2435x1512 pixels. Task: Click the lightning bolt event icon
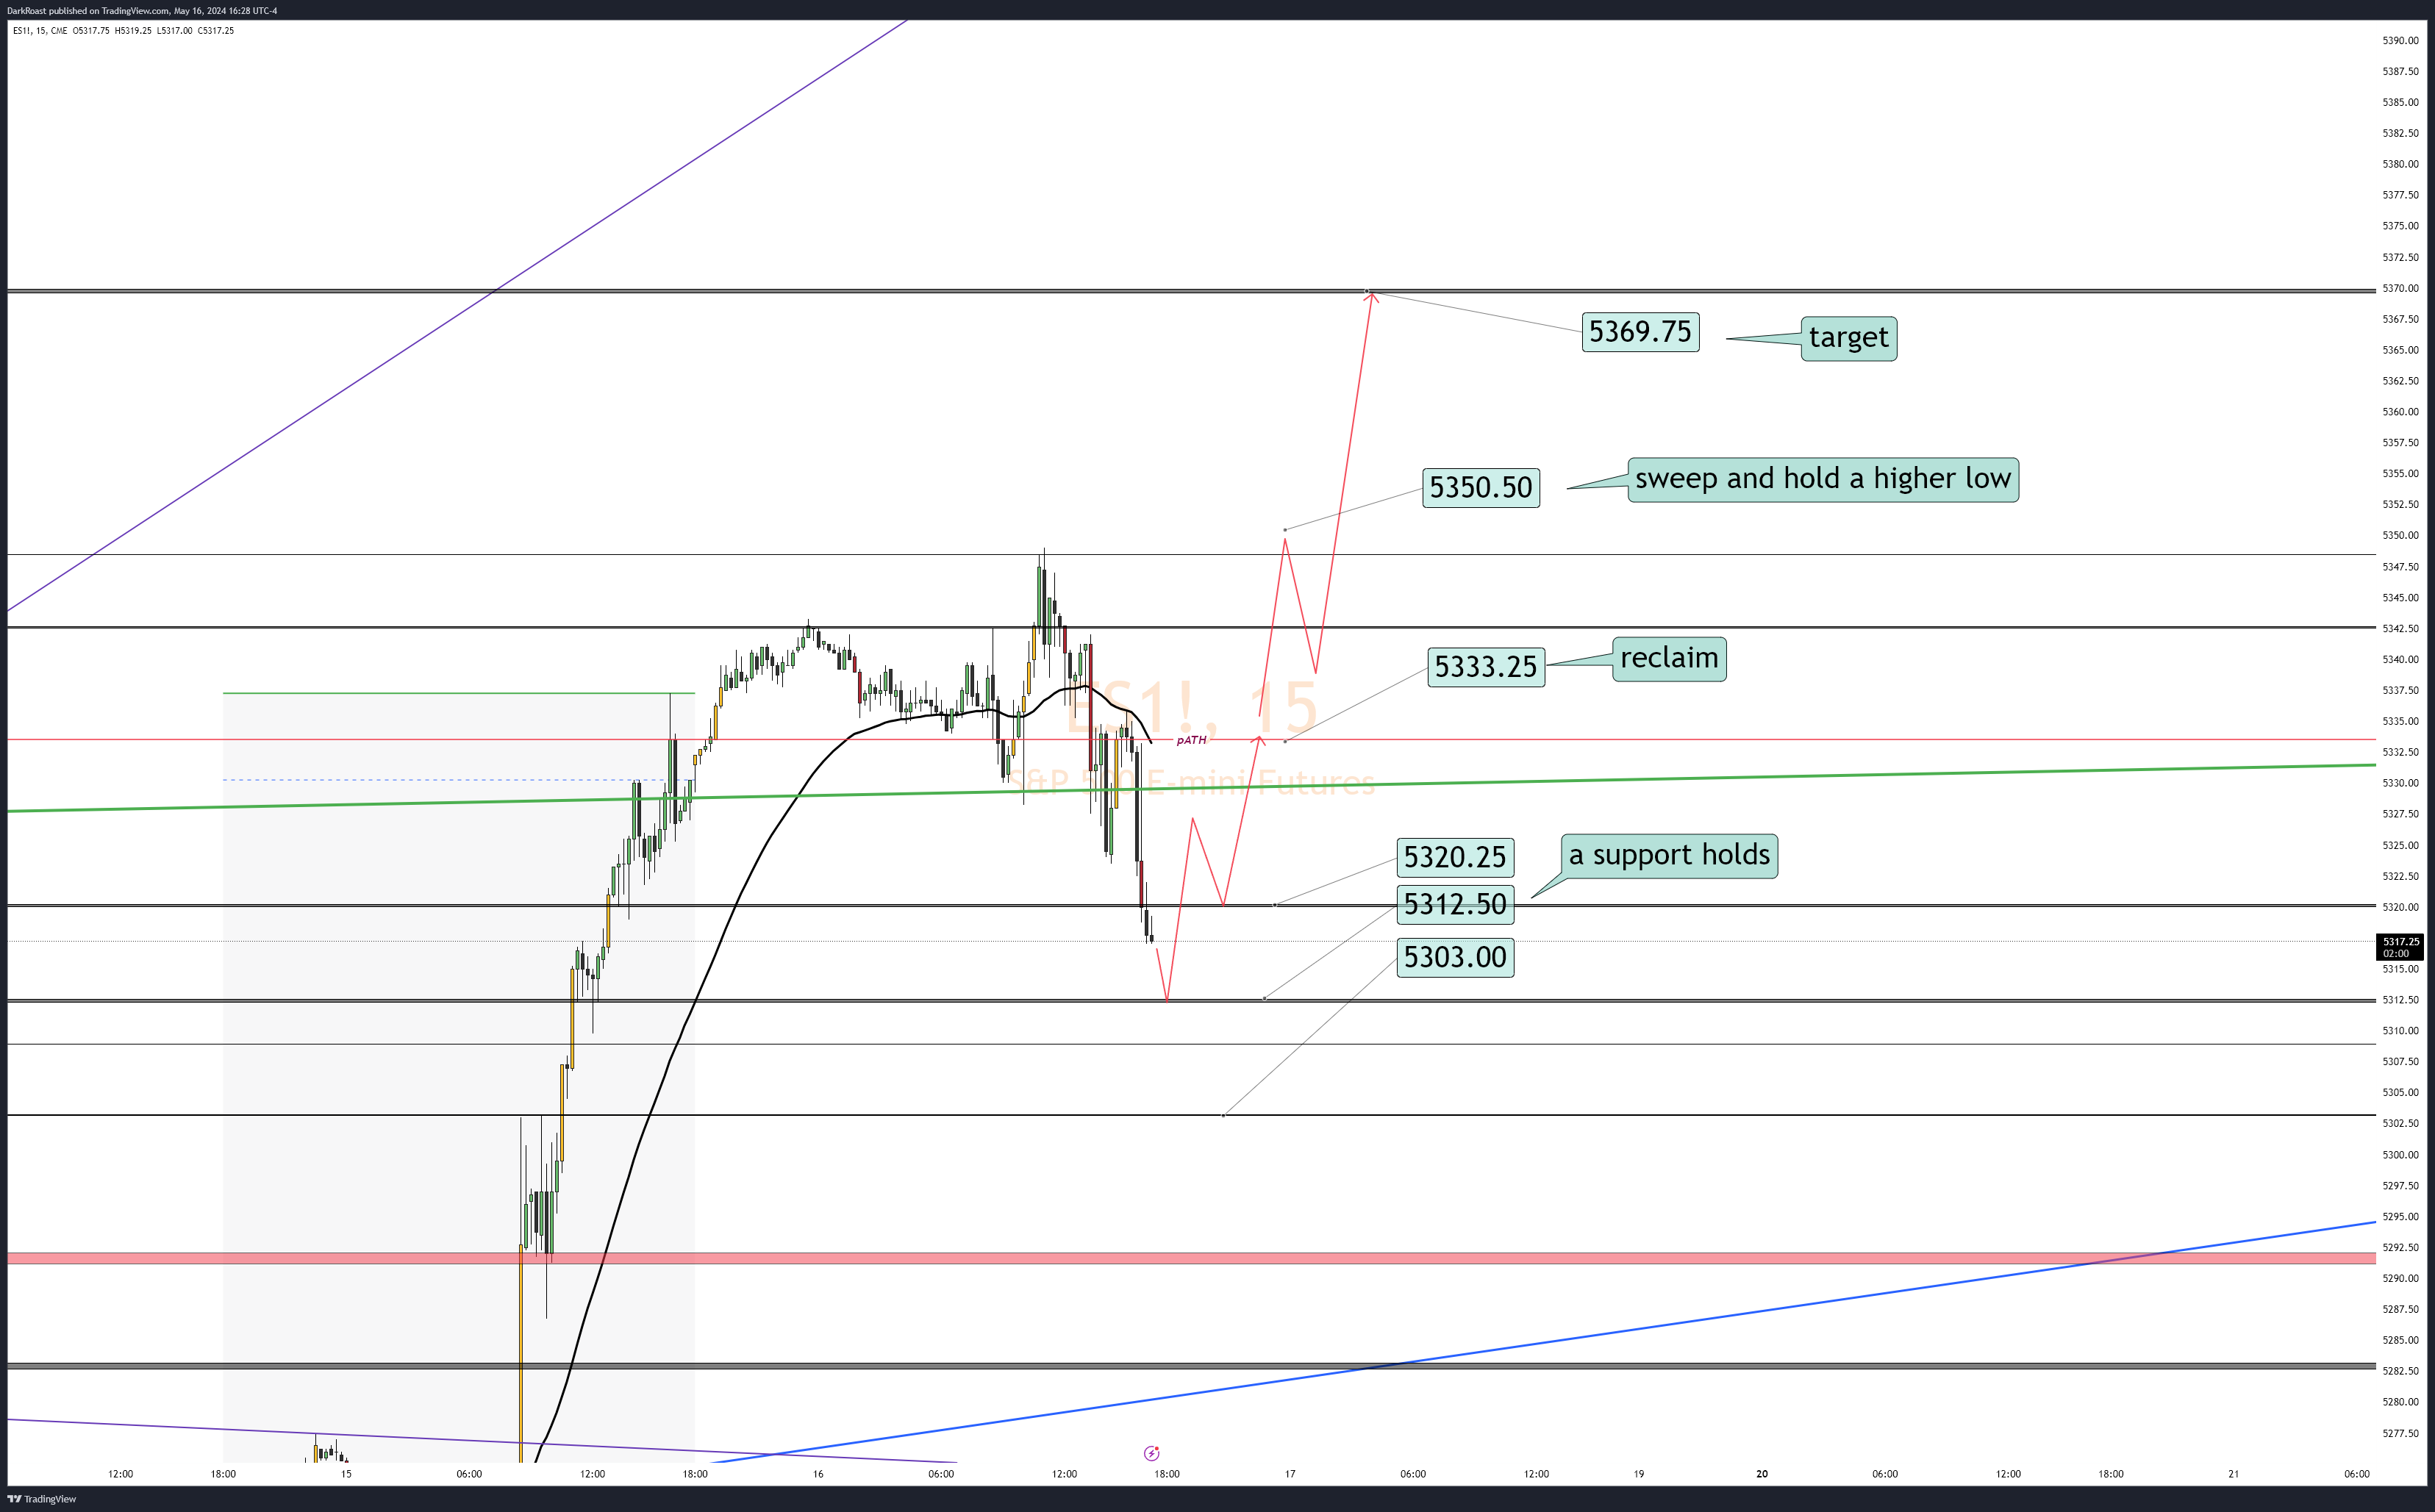[1151, 1453]
